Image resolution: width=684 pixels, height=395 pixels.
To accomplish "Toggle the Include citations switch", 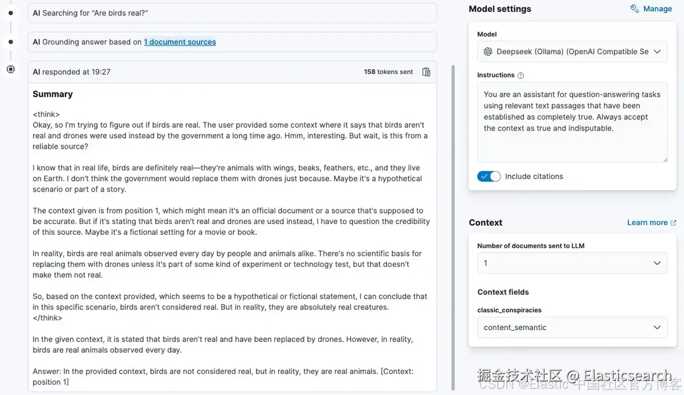I will [488, 176].
